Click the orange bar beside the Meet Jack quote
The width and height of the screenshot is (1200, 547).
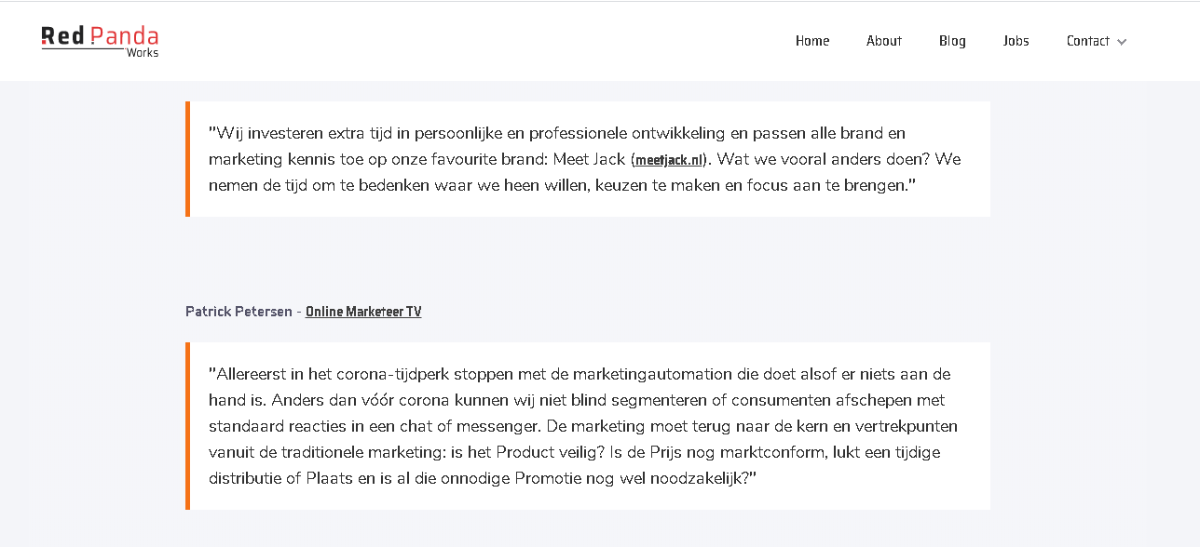187,159
